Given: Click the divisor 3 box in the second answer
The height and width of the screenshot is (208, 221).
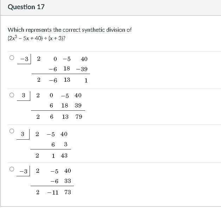Looking at the screenshot, I should [24, 96].
